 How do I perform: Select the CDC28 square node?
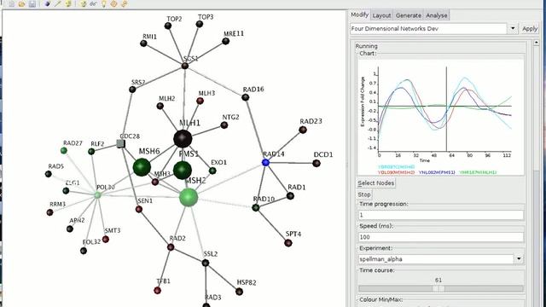[120, 143]
